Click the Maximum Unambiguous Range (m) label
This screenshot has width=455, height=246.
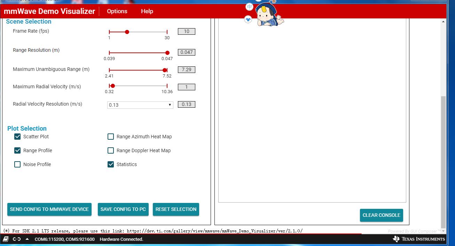click(51, 69)
